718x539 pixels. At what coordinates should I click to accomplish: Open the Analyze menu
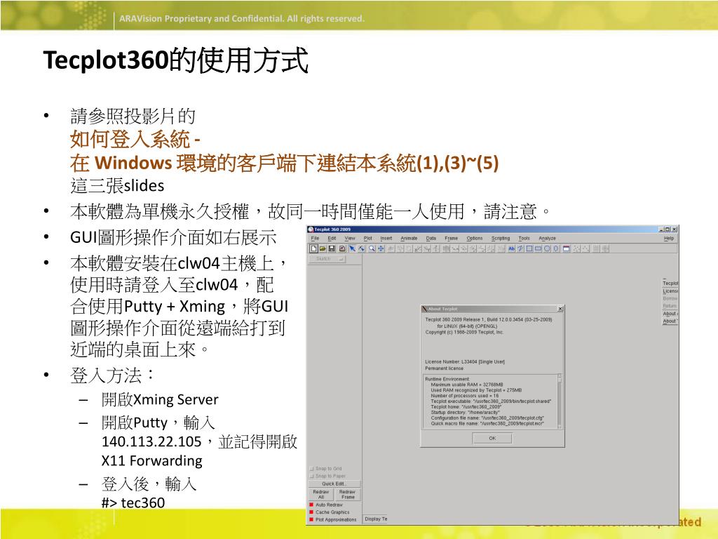pyautogui.click(x=547, y=239)
